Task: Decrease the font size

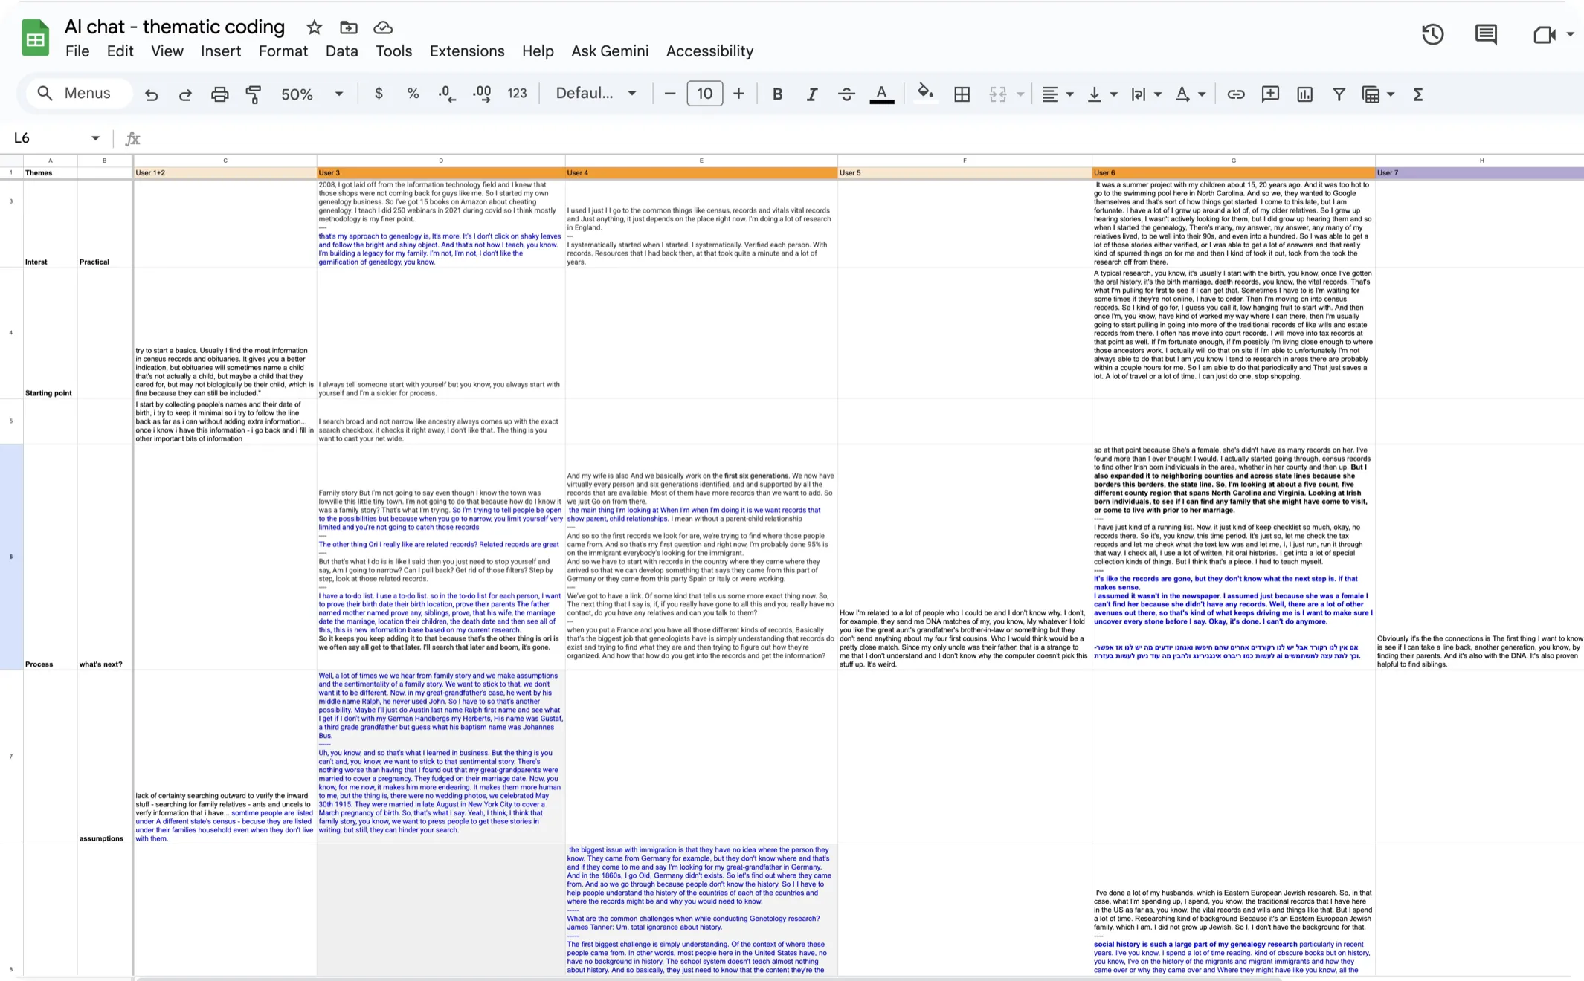Action: tap(669, 94)
